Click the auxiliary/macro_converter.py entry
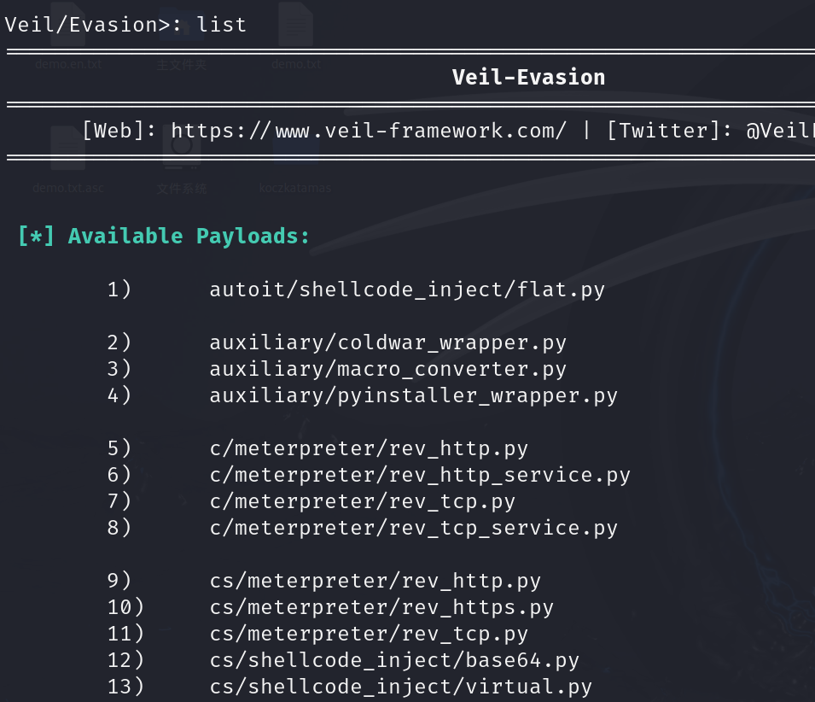Screen dimensions: 815x702 coord(387,369)
